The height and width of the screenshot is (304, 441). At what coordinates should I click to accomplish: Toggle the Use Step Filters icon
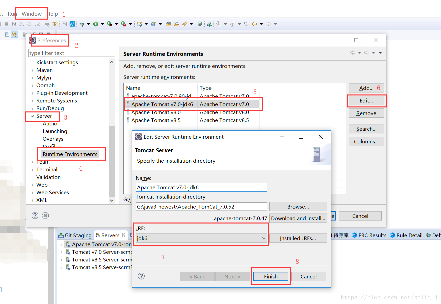coord(55,24)
